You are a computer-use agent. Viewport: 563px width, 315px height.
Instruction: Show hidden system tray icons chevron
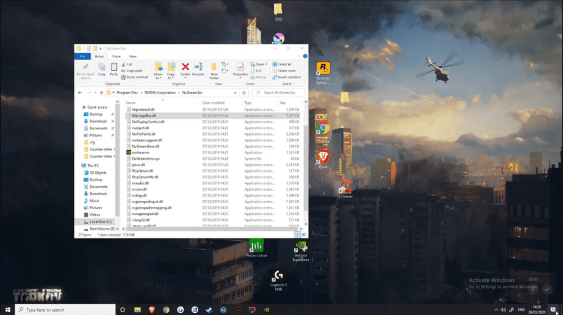click(496, 309)
